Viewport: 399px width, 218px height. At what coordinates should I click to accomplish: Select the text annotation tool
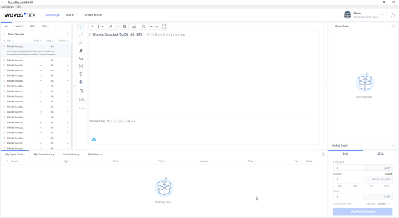(81, 58)
